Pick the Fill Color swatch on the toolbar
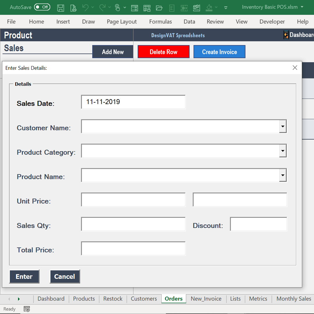The width and height of the screenshot is (314, 314). pos(209,8)
